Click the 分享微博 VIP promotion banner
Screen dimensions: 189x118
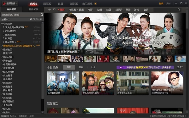(x=145, y=67)
